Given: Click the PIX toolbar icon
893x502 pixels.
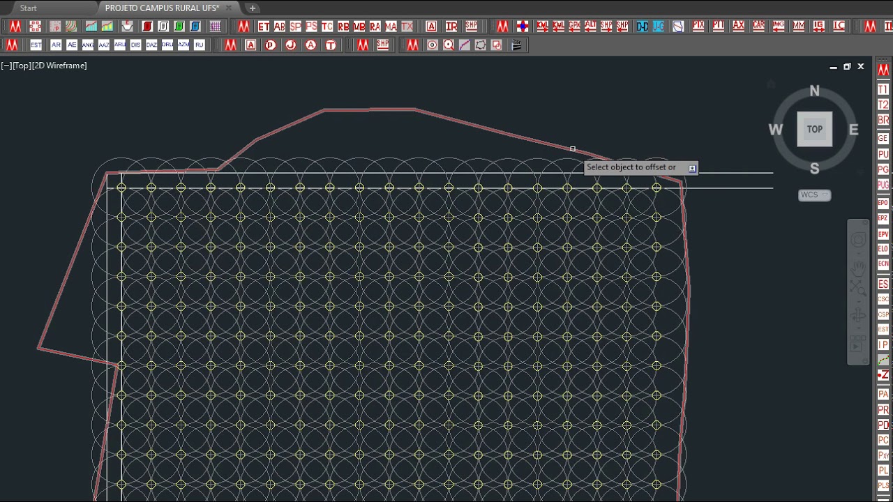Looking at the screenshot, I should tap(698, 26).
